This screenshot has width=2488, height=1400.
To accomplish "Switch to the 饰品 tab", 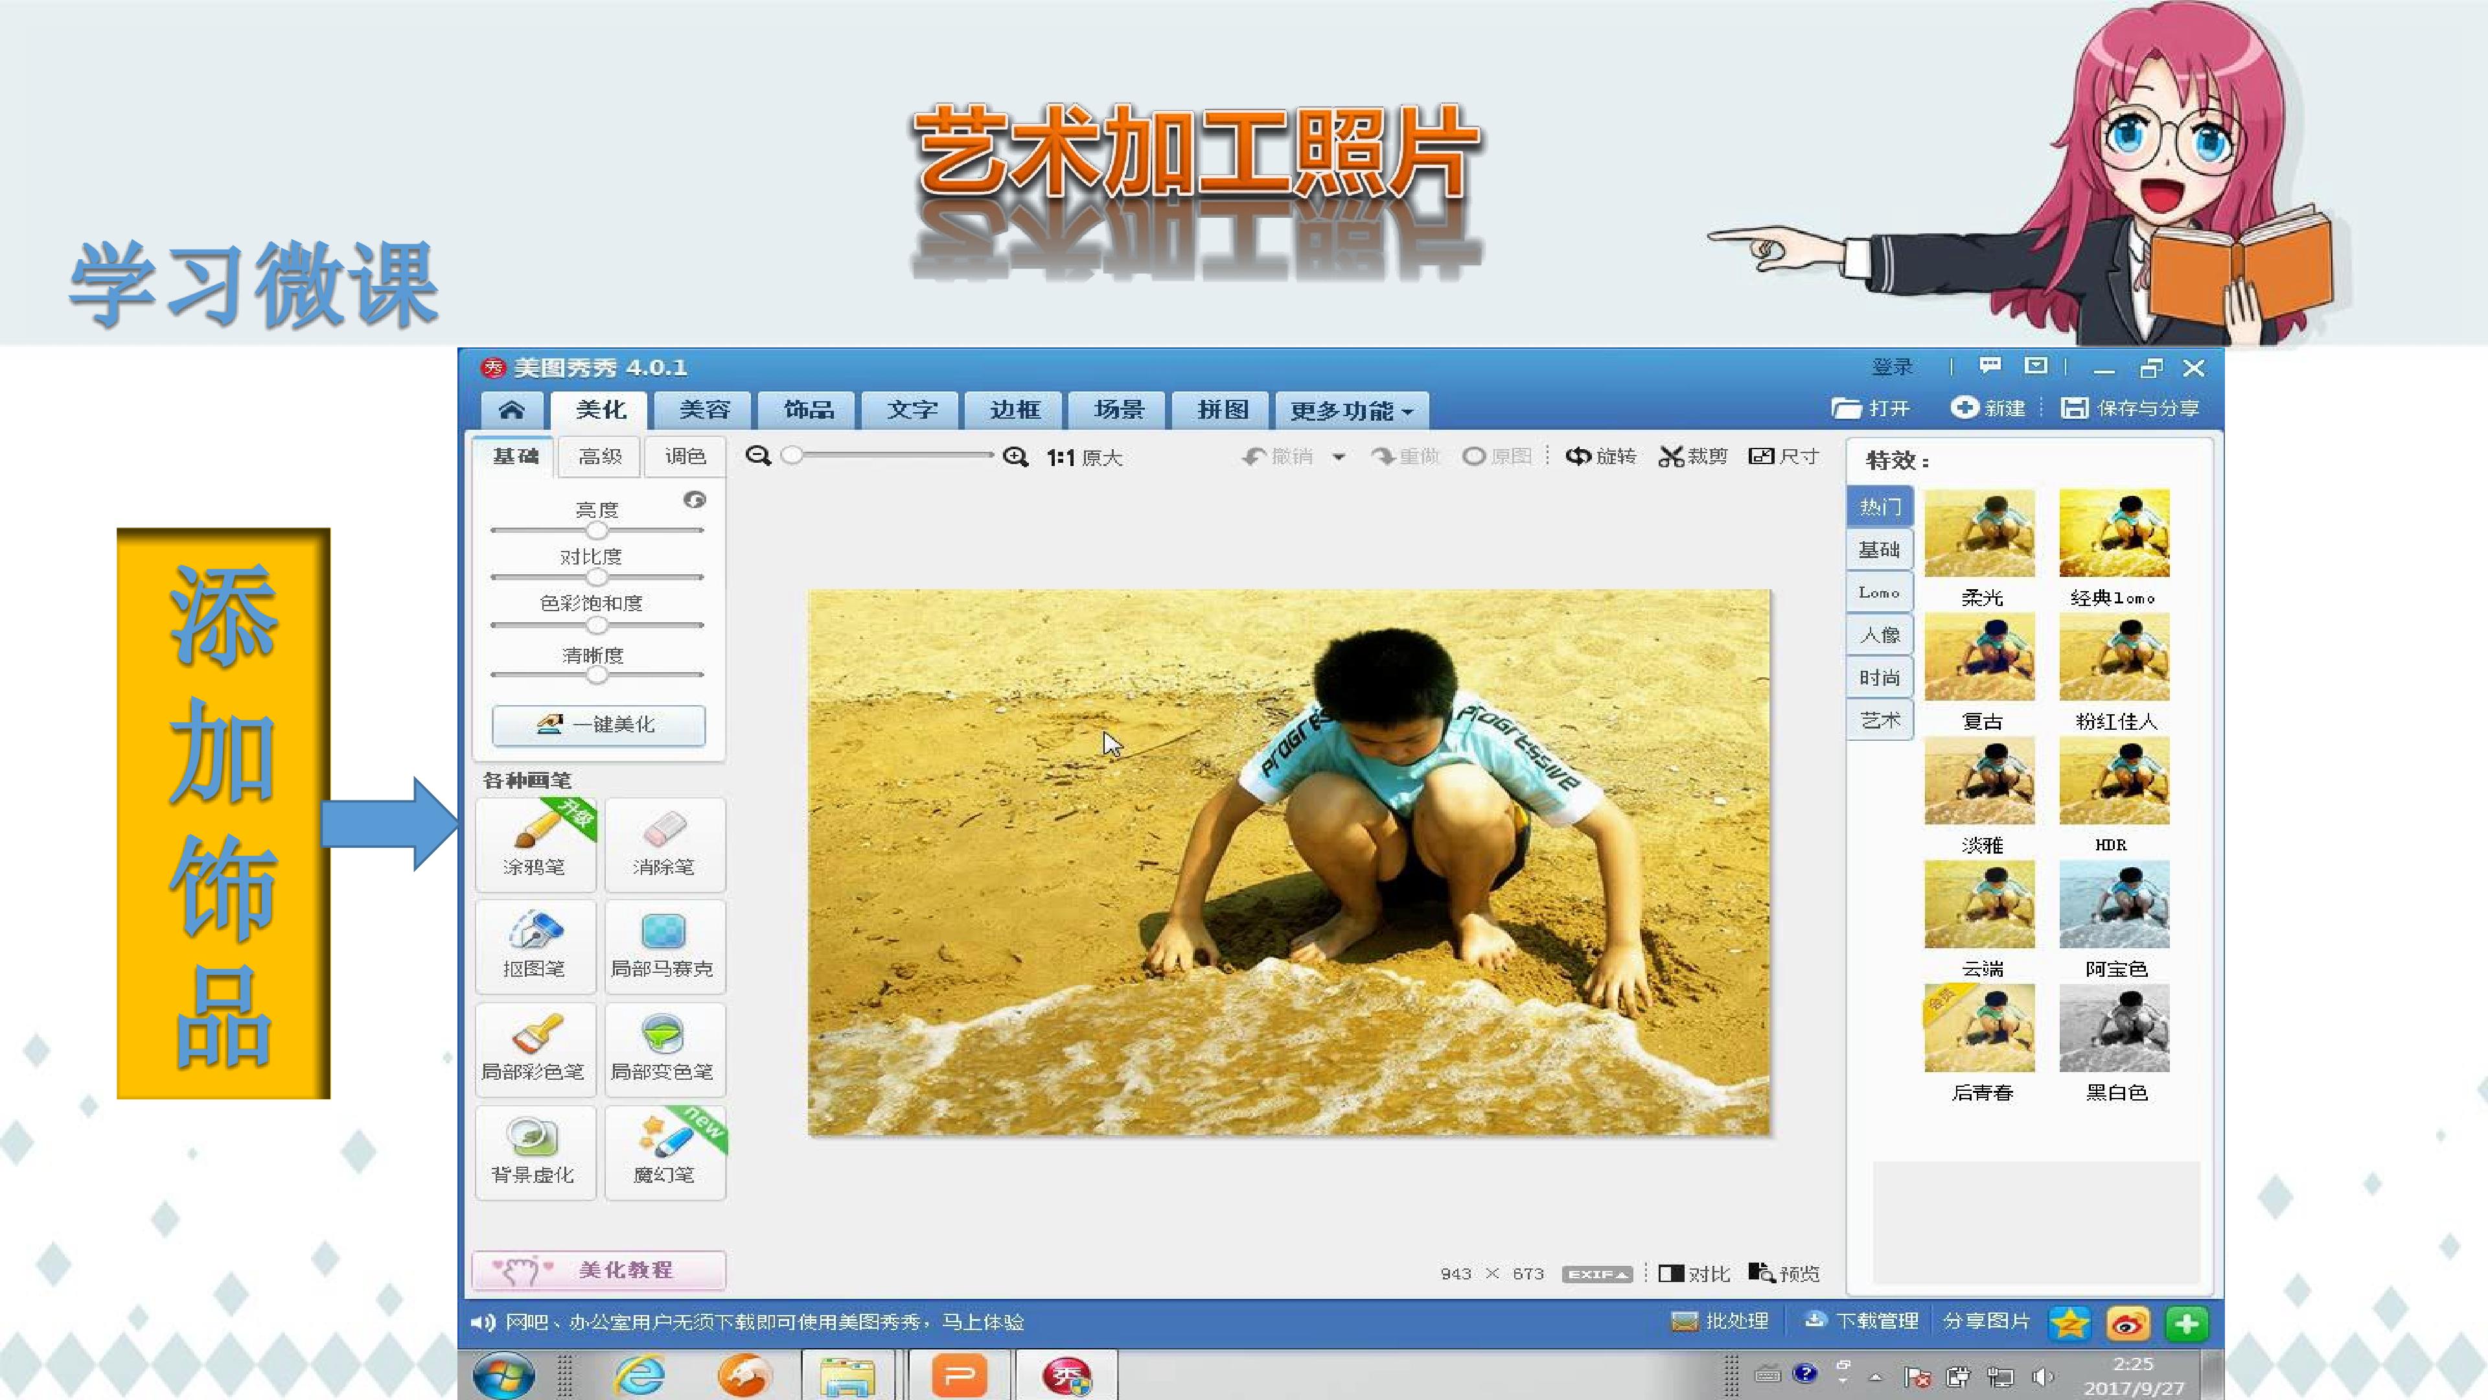I will pyautogui.click(x=809, y=410).
